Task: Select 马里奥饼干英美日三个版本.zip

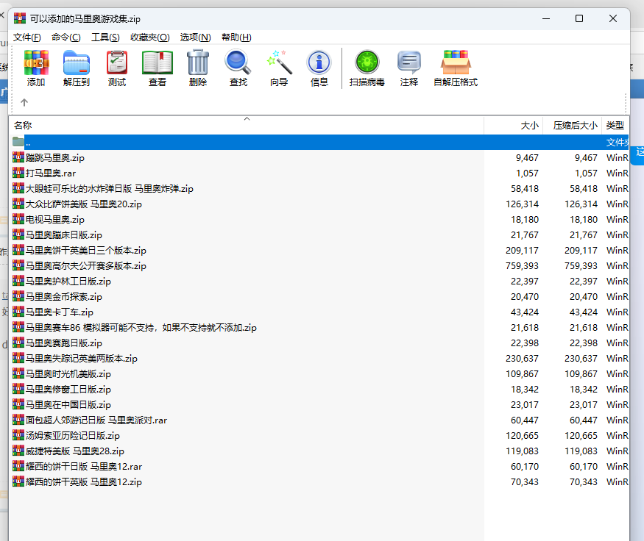Action: click(86, 251)
